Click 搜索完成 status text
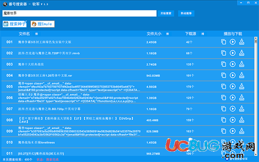Viewport: 259px width, 162px height. click(x=52, y=159)
